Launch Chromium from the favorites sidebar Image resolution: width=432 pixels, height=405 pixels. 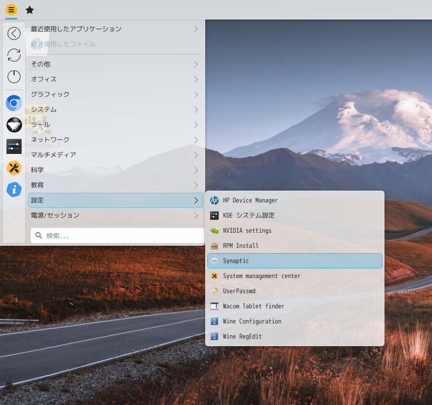tap(14, 103)
